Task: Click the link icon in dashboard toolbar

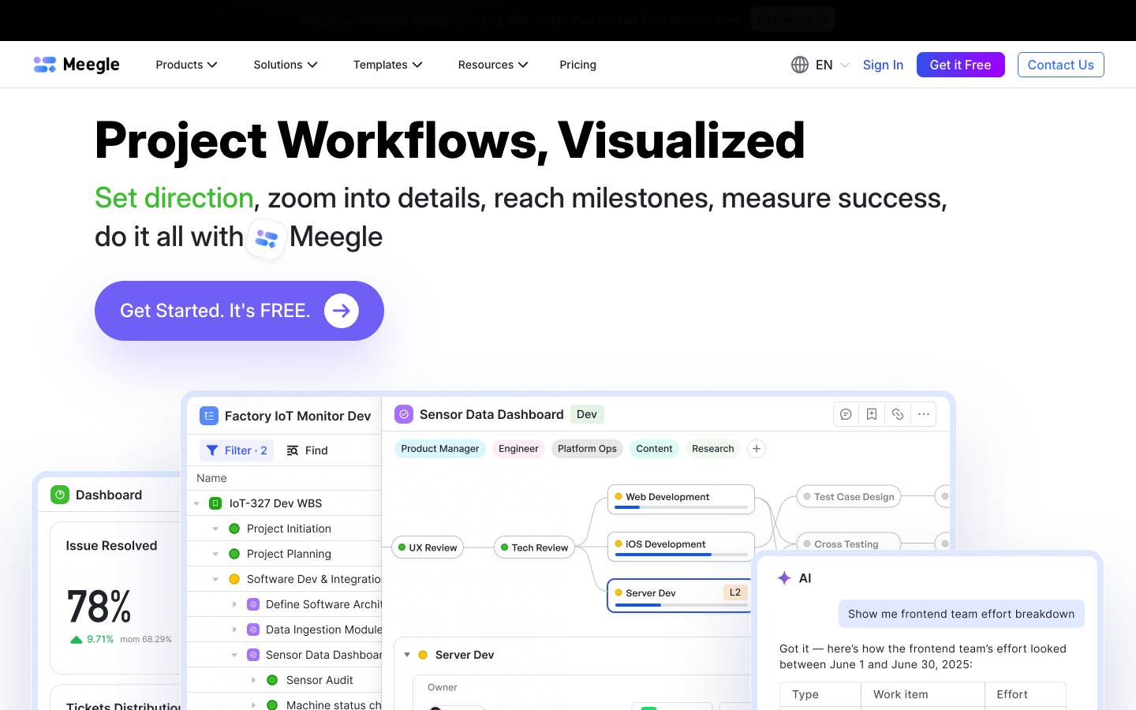Action: [x=898, y=414]
